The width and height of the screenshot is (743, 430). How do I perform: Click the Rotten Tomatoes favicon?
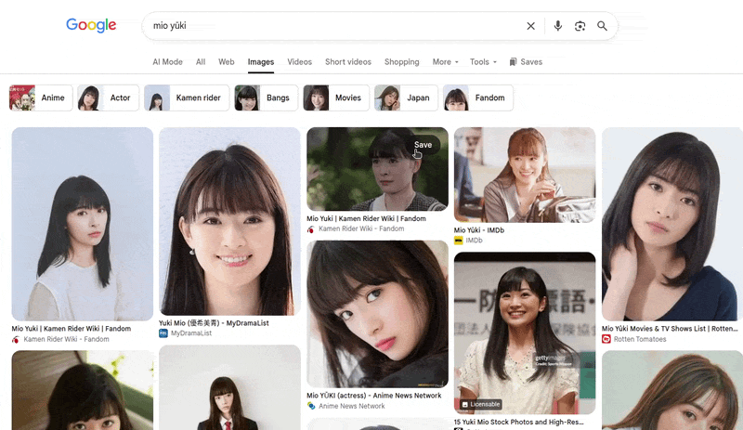click(x=606, y=339)
